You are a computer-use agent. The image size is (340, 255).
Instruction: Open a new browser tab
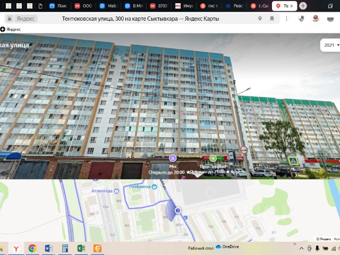click(303, 6)
